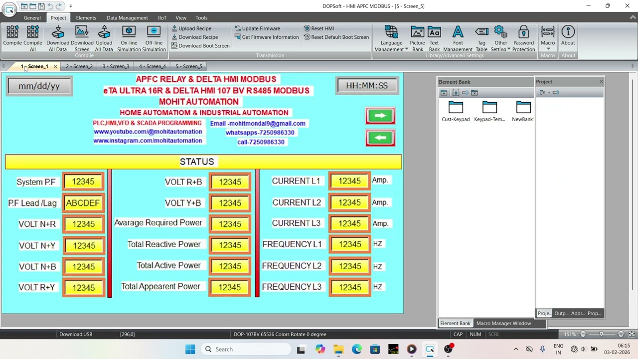Screen dimensions: 638x359
Task: Open the Data Management ribbon tab
Action: (127, 17)
